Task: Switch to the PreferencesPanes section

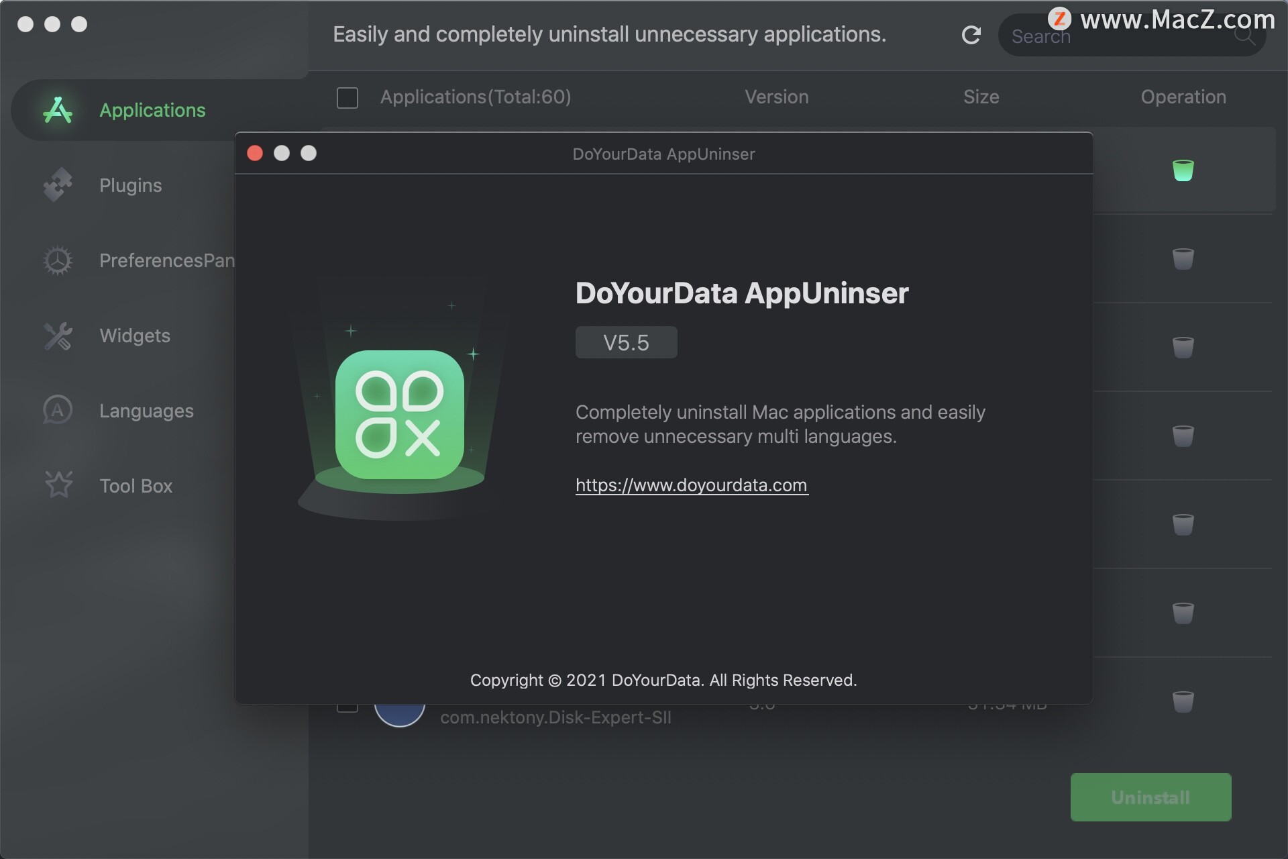Action: click(166, 260)
